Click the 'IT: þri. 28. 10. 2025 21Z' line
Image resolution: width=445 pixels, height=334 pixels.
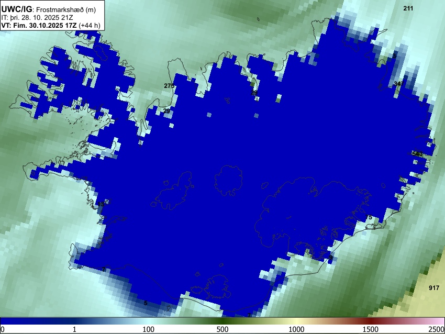37,18
